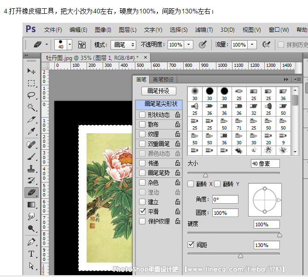Click the 40 像素 size input field
The image size is (308, 277).
point(265,164)
